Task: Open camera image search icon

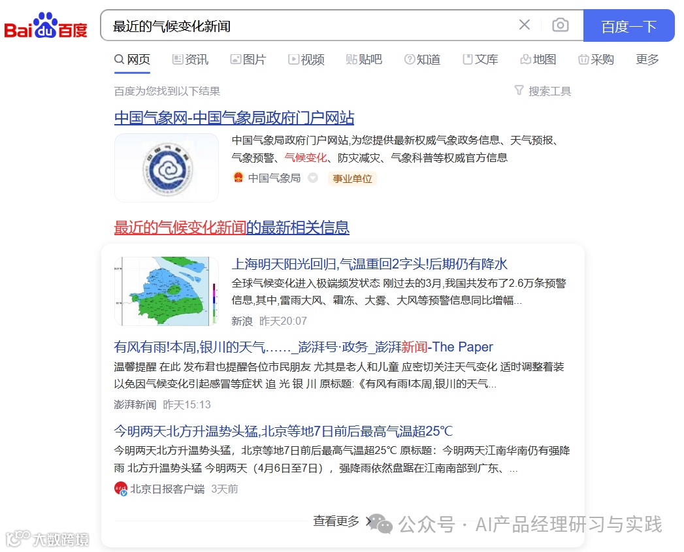Action: pos(560,25)
